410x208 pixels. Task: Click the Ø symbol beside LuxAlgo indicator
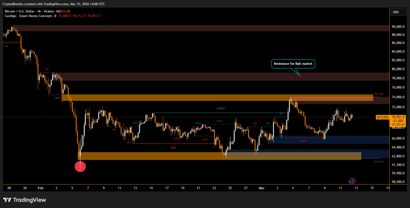pyautogui.click(x=55, y=16)
